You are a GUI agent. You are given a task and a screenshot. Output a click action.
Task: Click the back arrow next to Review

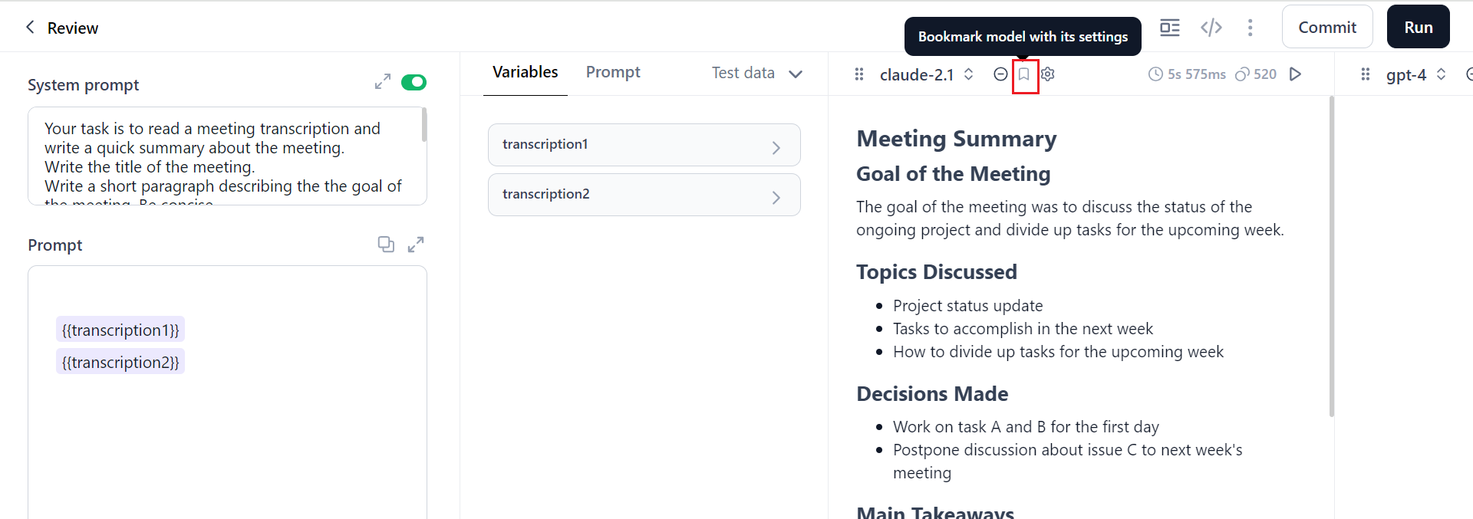(x=30, y=28)
